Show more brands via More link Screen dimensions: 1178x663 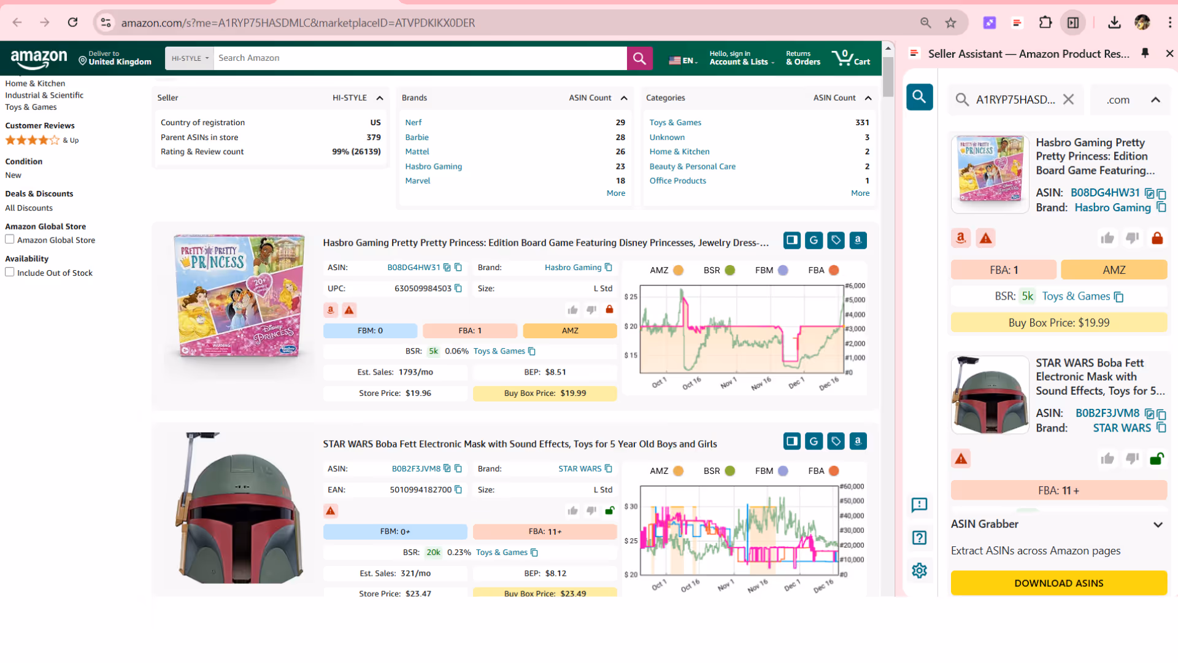615,193
